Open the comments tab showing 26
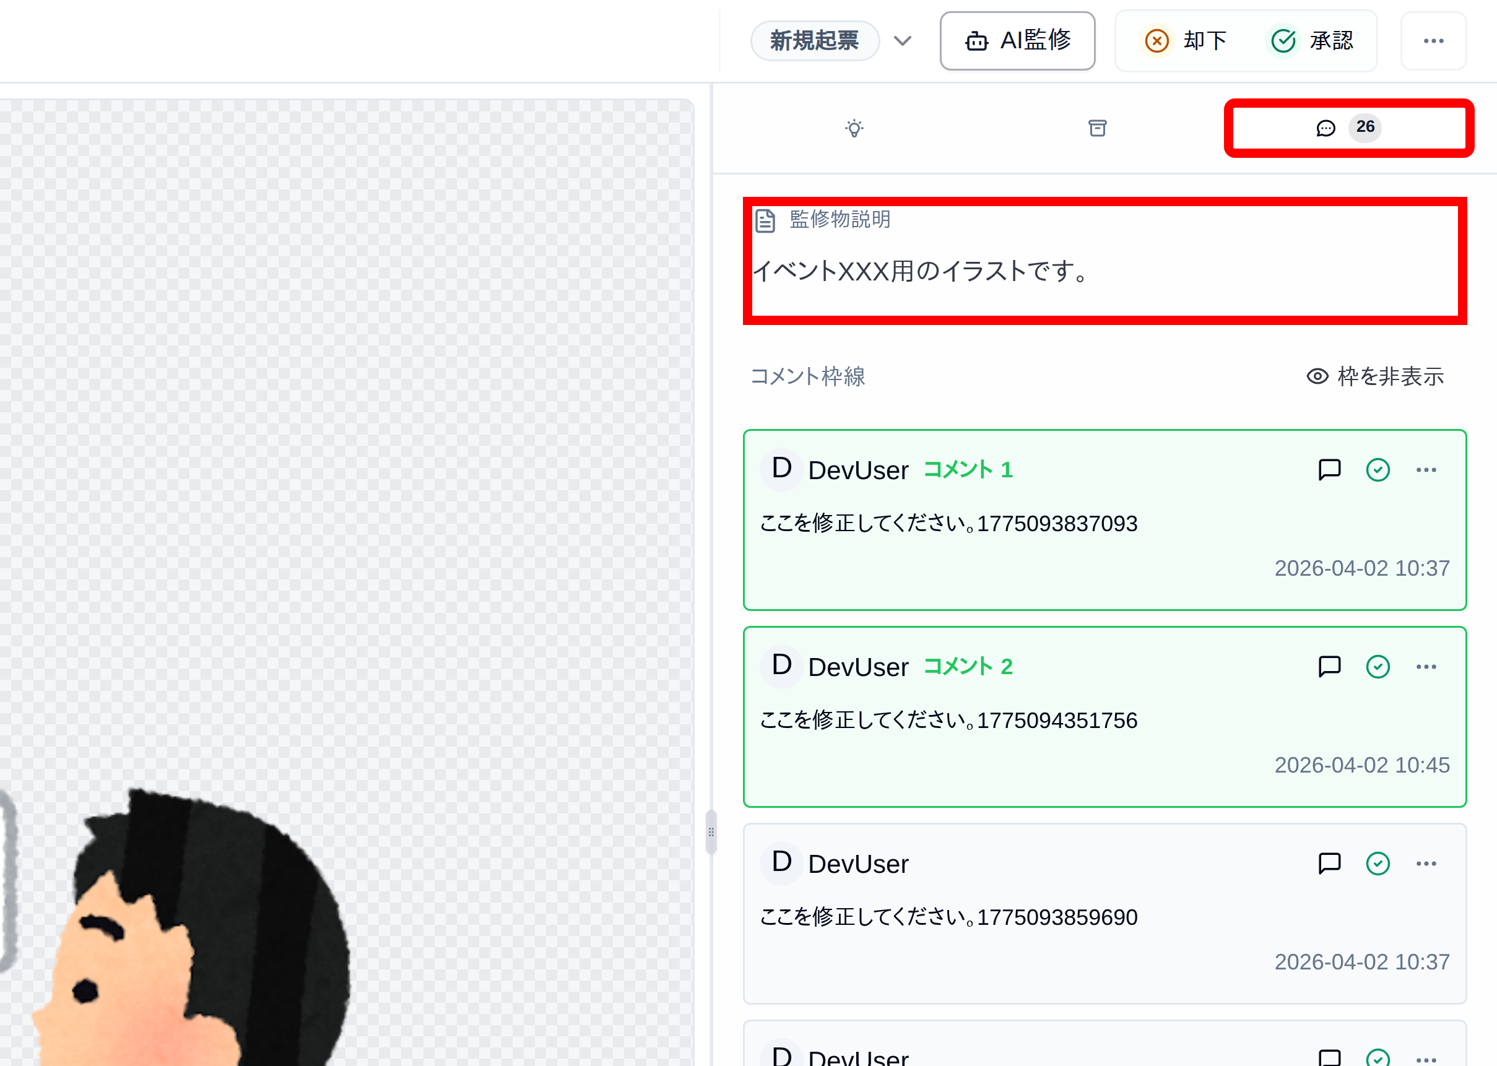1497x1066 pixels. (1348, 128)
